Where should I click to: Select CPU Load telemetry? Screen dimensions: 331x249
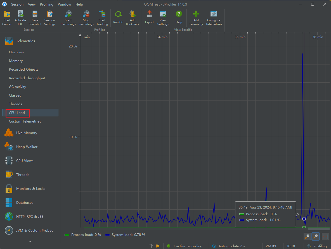pyautogui.click(x=30, y=112)
